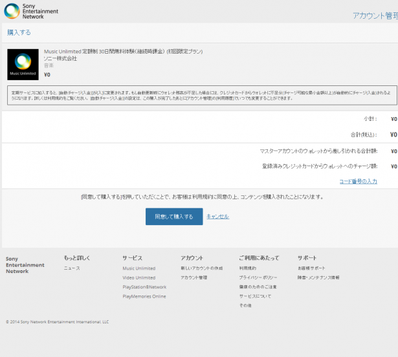398x357 pixels.
Task: Click the footer Sony Entertainment Network text logo
Action: (25, 265)
